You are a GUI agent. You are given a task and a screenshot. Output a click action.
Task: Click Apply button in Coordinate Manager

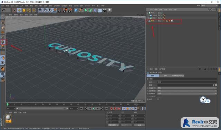[140, 125]
